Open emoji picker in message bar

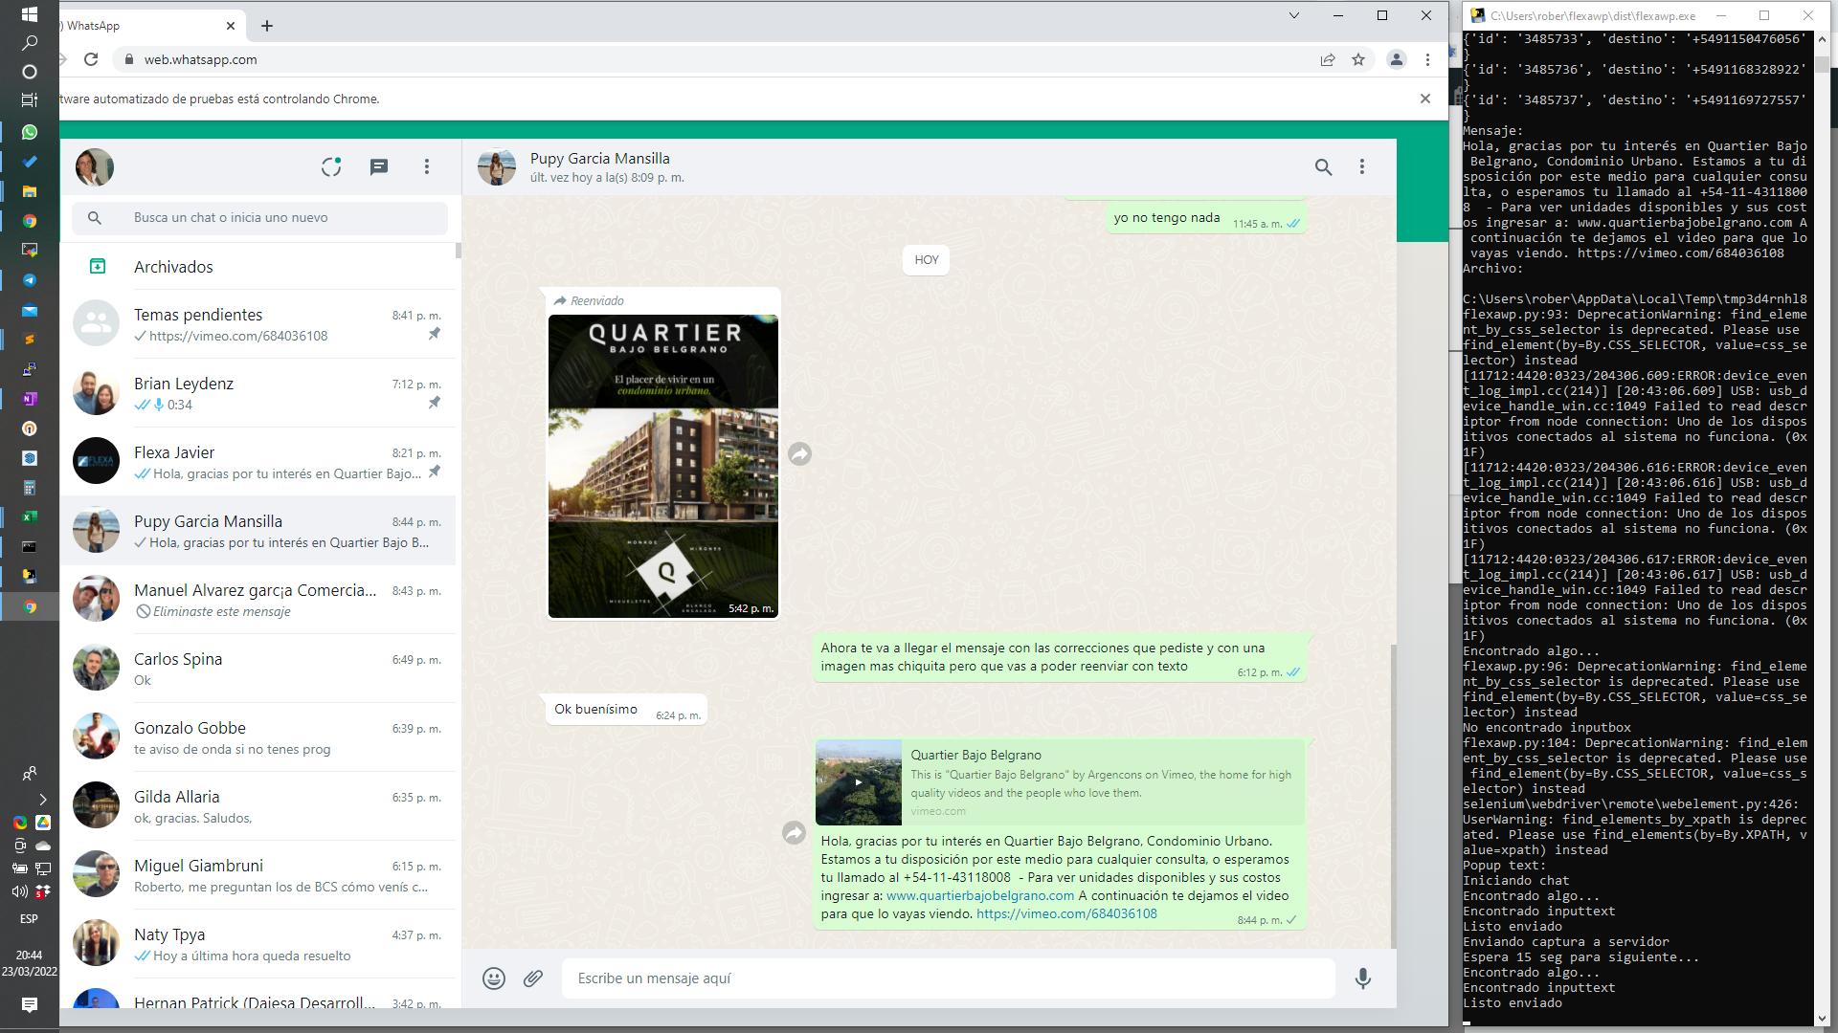coord(494,978)
